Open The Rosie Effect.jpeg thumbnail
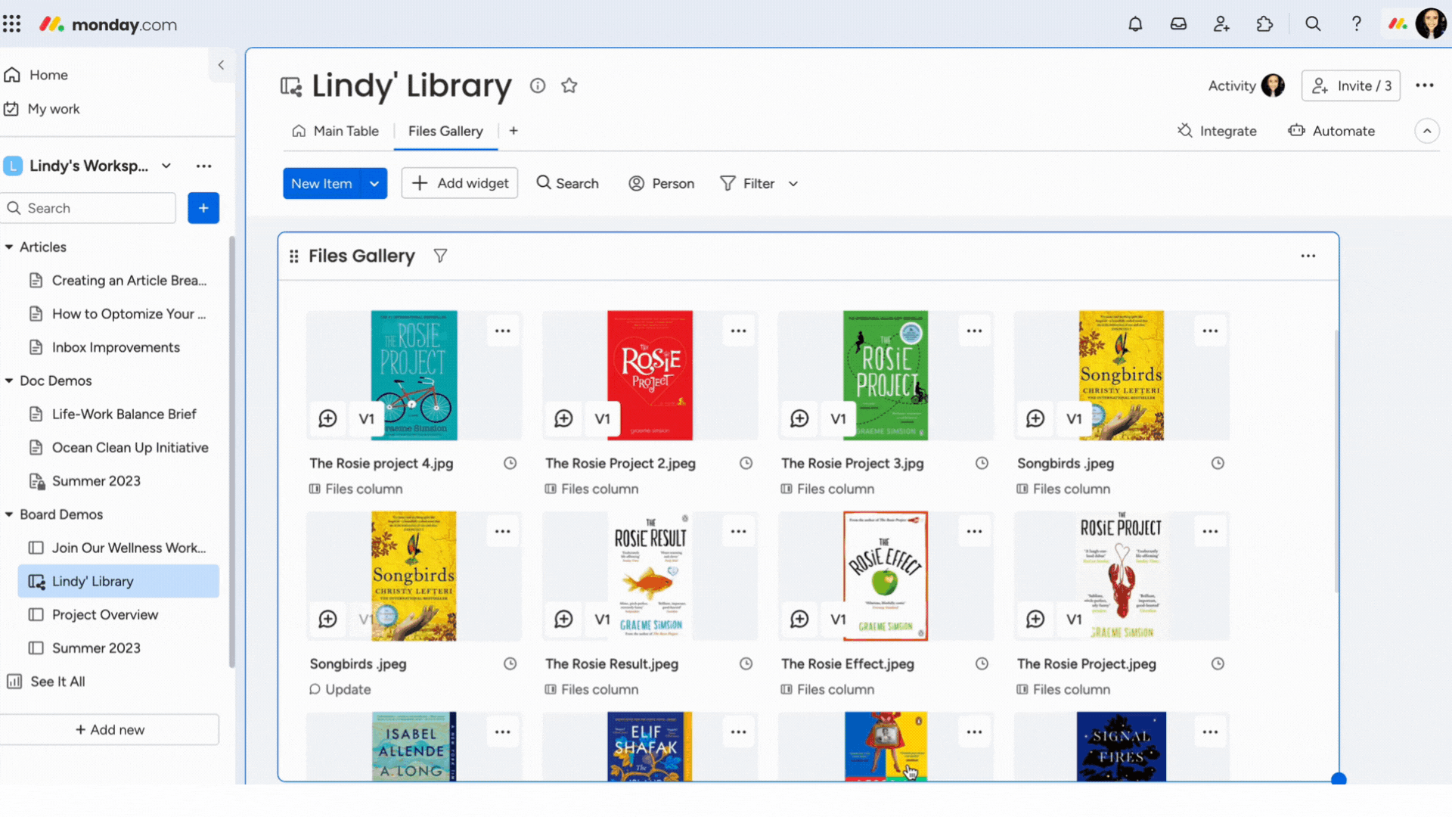The height and width of the screenshot is (817, 1452). (885, 576)
